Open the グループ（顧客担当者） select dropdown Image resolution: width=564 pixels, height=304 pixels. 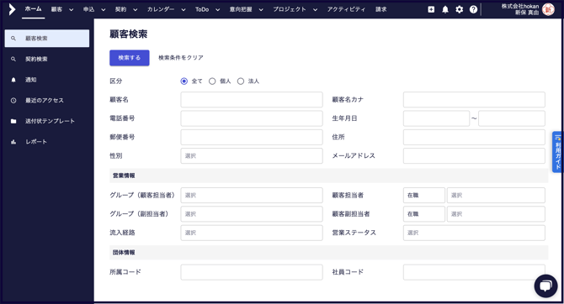tap(252, 196)
